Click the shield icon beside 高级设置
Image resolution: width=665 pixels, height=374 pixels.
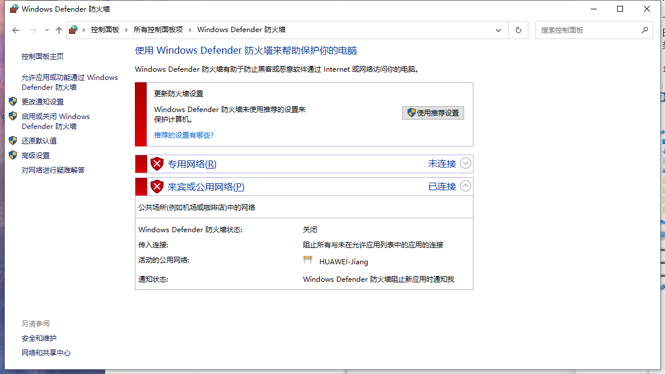click(13, 155)
